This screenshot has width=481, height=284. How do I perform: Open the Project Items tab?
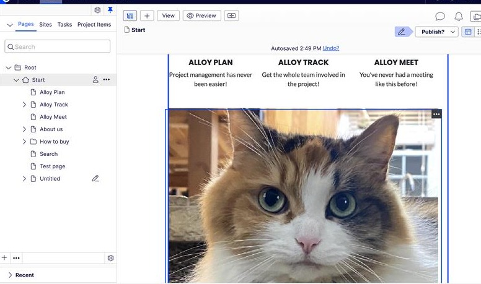click(94, 25)
